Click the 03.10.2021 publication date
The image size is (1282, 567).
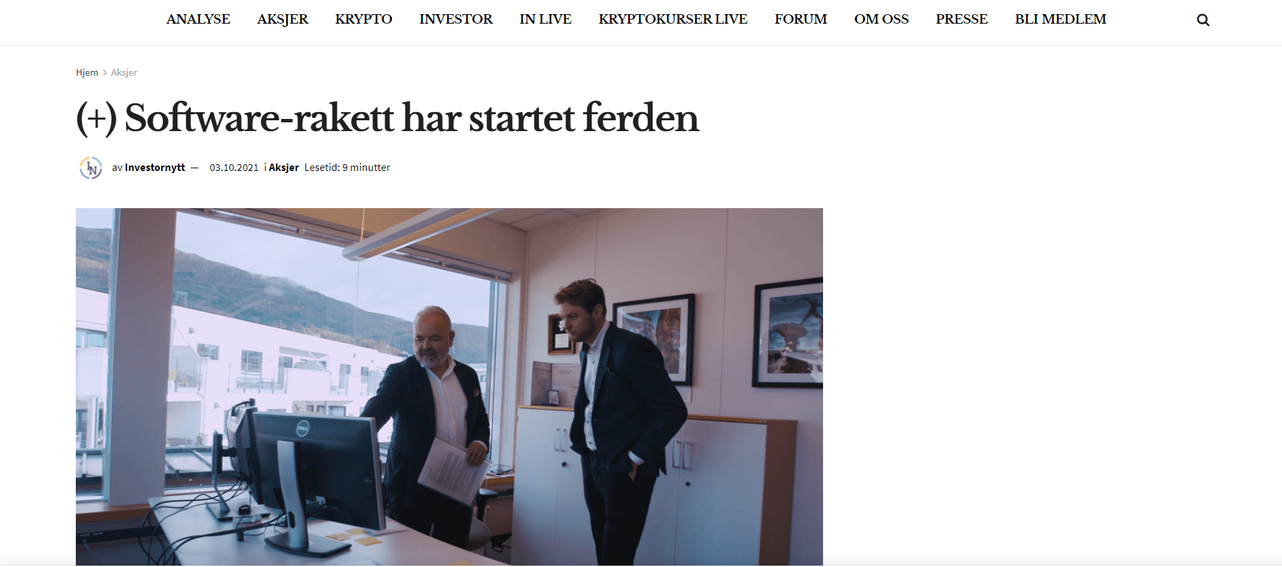coord(234,168)
